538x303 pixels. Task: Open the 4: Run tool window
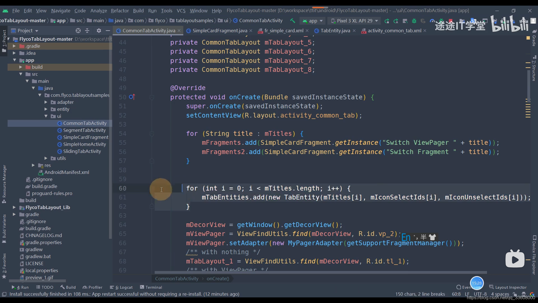(x=20, y=287)
